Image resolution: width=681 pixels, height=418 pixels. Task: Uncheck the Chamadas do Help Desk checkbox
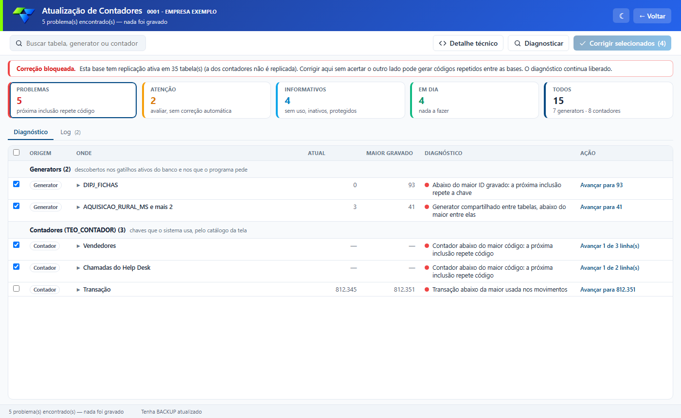(17, 267)
